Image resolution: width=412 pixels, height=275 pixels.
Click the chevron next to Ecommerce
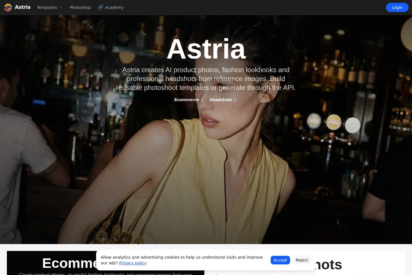point(202,100)
